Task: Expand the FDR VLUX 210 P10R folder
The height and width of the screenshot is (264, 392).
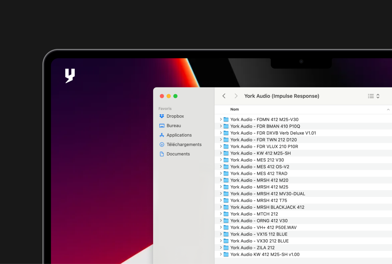Action: click(221, 147)
